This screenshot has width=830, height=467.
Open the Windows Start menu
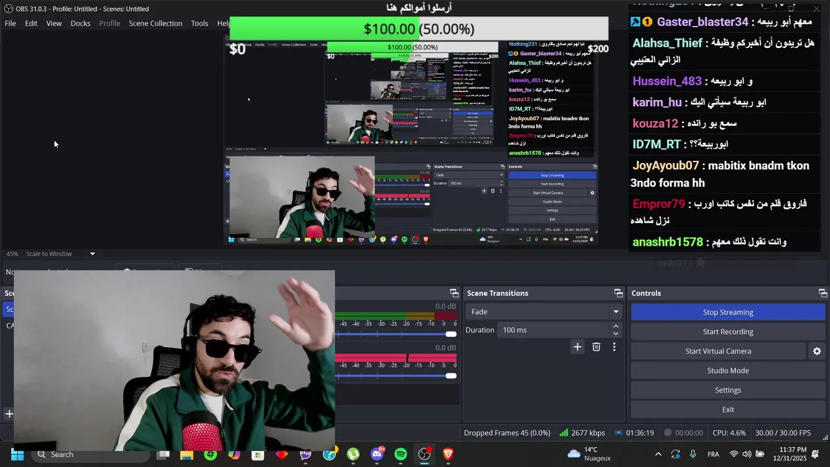[17, 454]
